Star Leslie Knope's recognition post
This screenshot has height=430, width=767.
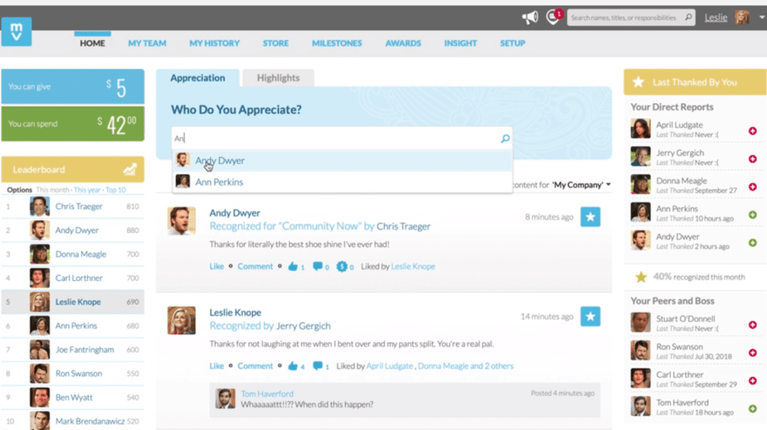(590, 316)
